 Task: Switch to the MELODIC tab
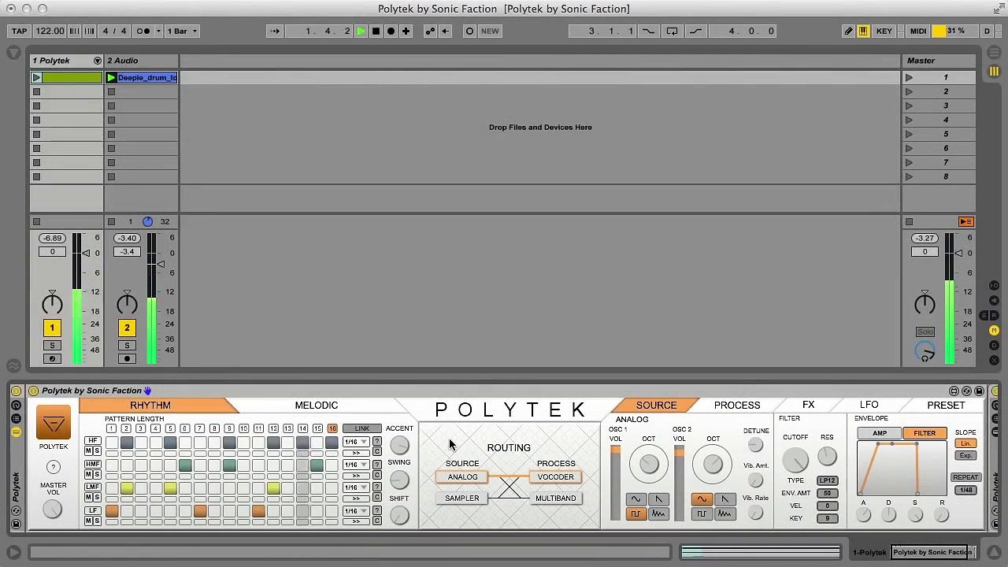click(316, 405)
